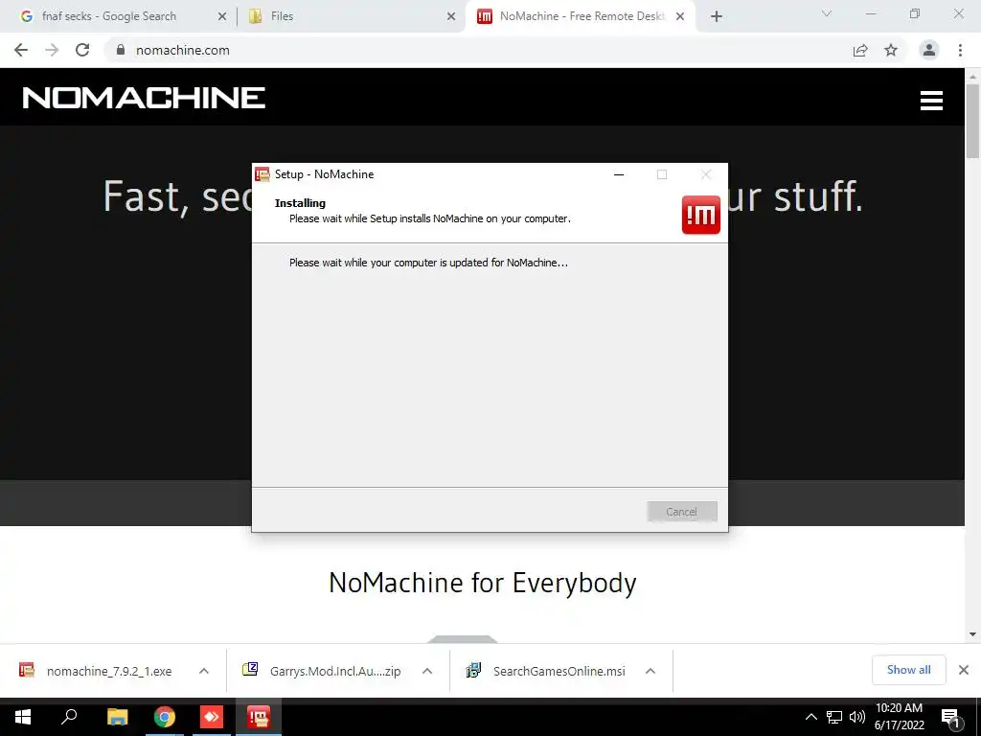Open the nomachine_7.9.2_1.exe download

pos(109,671)
